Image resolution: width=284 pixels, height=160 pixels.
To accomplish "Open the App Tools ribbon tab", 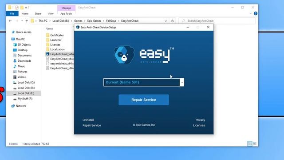I will click(x=66, y=14).
